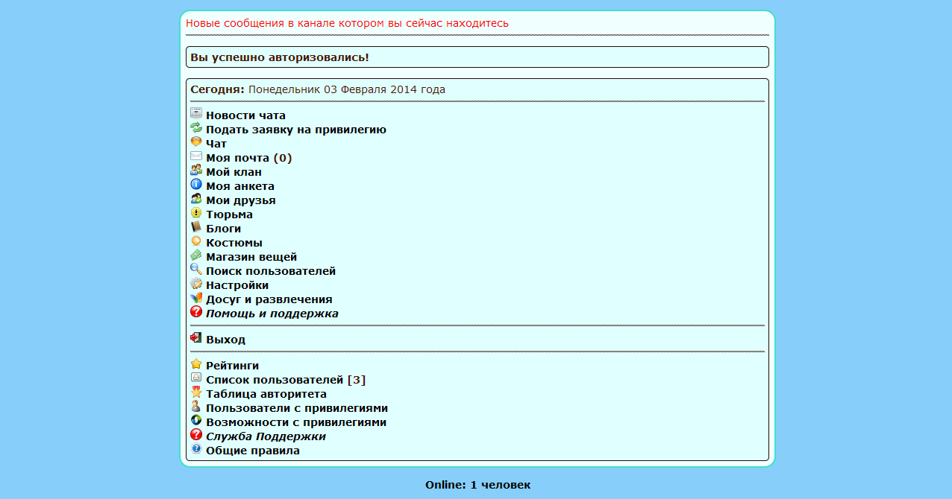952x499 pixels.
Task: Open the Досуг и развлечения link
Action: click(269, 299)
